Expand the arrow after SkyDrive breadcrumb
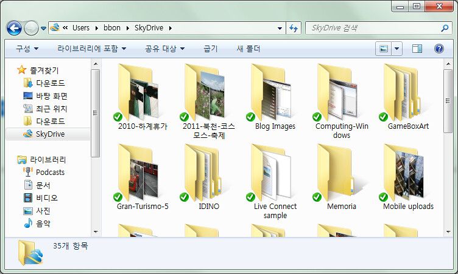 point(171,29)
